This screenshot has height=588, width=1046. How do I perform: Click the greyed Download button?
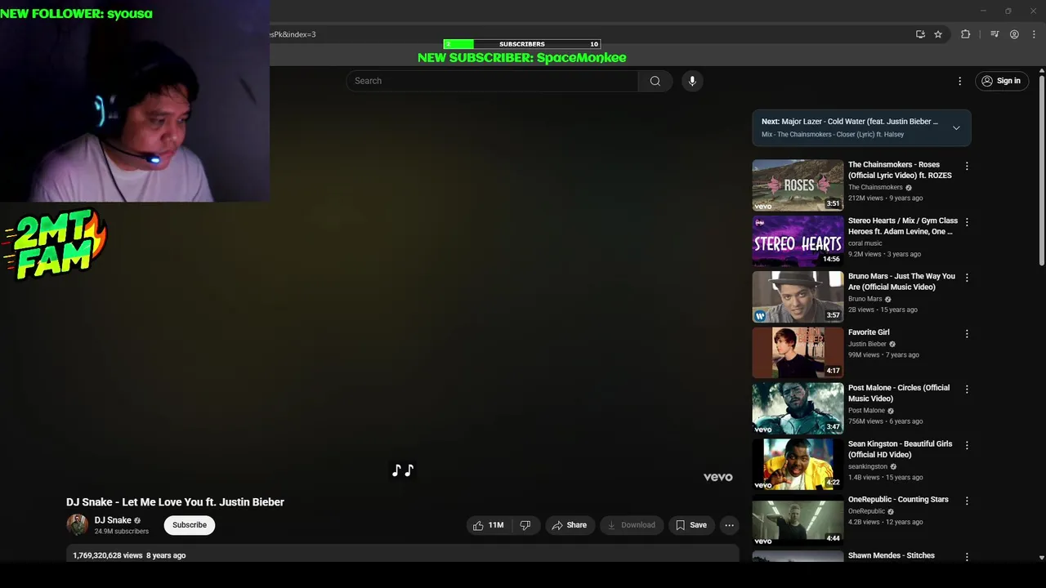pyautogui.click(x=631, y=525)
